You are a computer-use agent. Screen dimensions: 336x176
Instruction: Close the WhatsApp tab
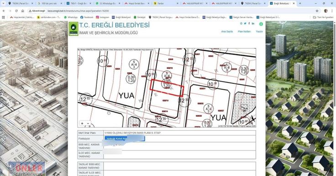coord(119,4)
